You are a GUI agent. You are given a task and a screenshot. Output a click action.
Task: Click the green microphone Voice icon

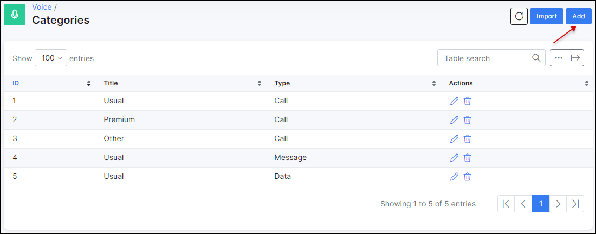[15, 15]
